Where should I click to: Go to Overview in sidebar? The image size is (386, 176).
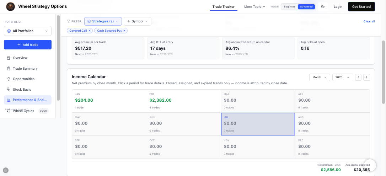tap(28, 58)
